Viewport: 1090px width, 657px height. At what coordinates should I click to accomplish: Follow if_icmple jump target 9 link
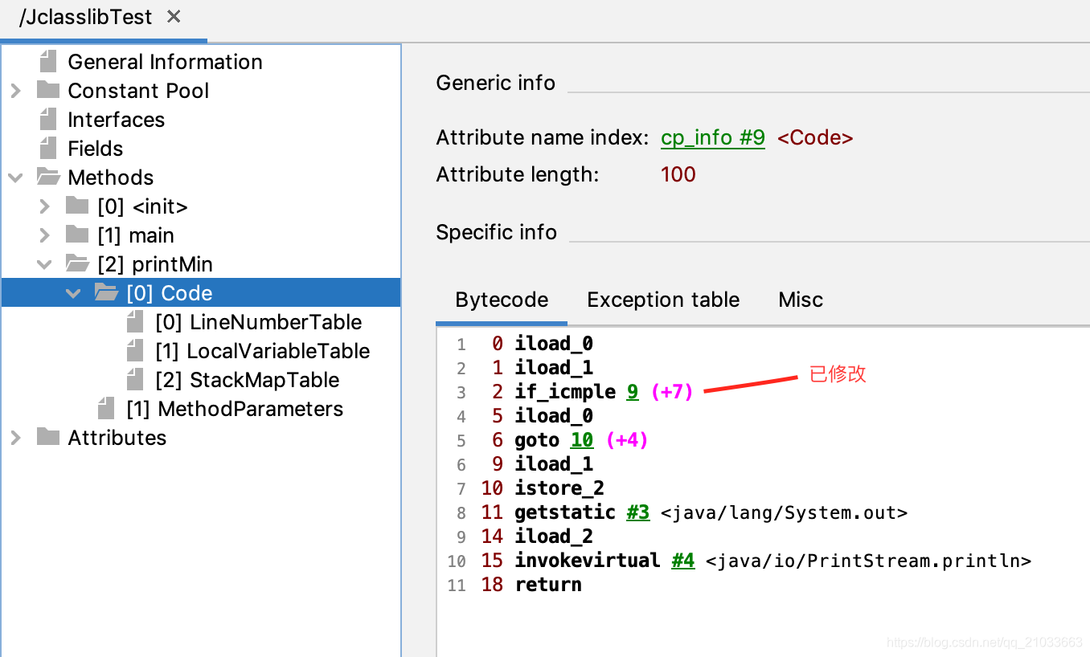coord(633,392)
